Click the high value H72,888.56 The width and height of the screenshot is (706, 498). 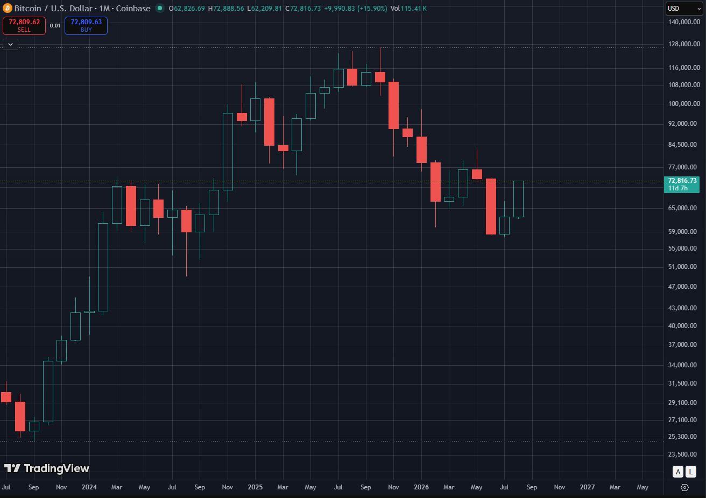coord(226,9)
